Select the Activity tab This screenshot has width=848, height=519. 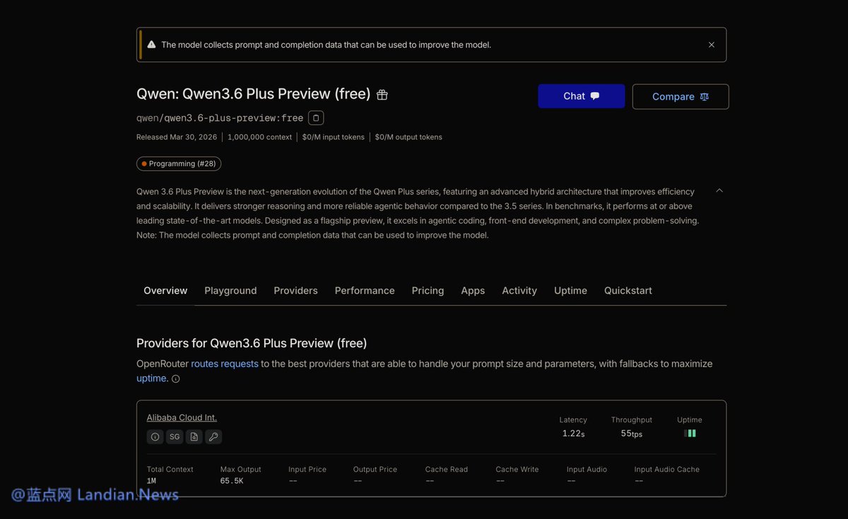[519, 290]
